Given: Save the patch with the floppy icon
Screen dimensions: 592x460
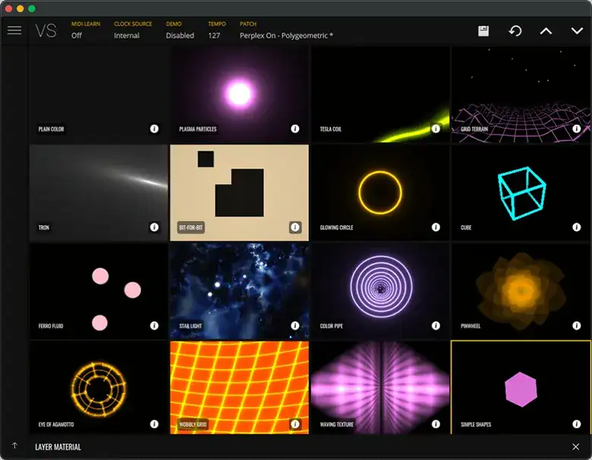Looking at the screenshot, I should [483, 31].
